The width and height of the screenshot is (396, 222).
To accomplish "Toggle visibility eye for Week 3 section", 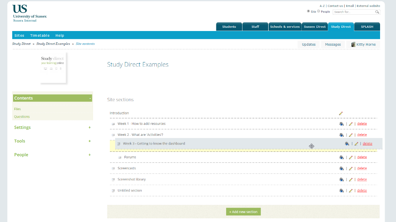I will [x=347, y=144].
